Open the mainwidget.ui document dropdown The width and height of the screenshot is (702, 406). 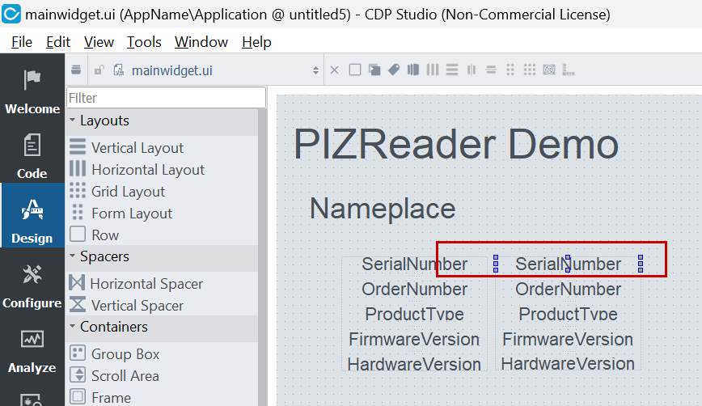[x=315, y=70]
